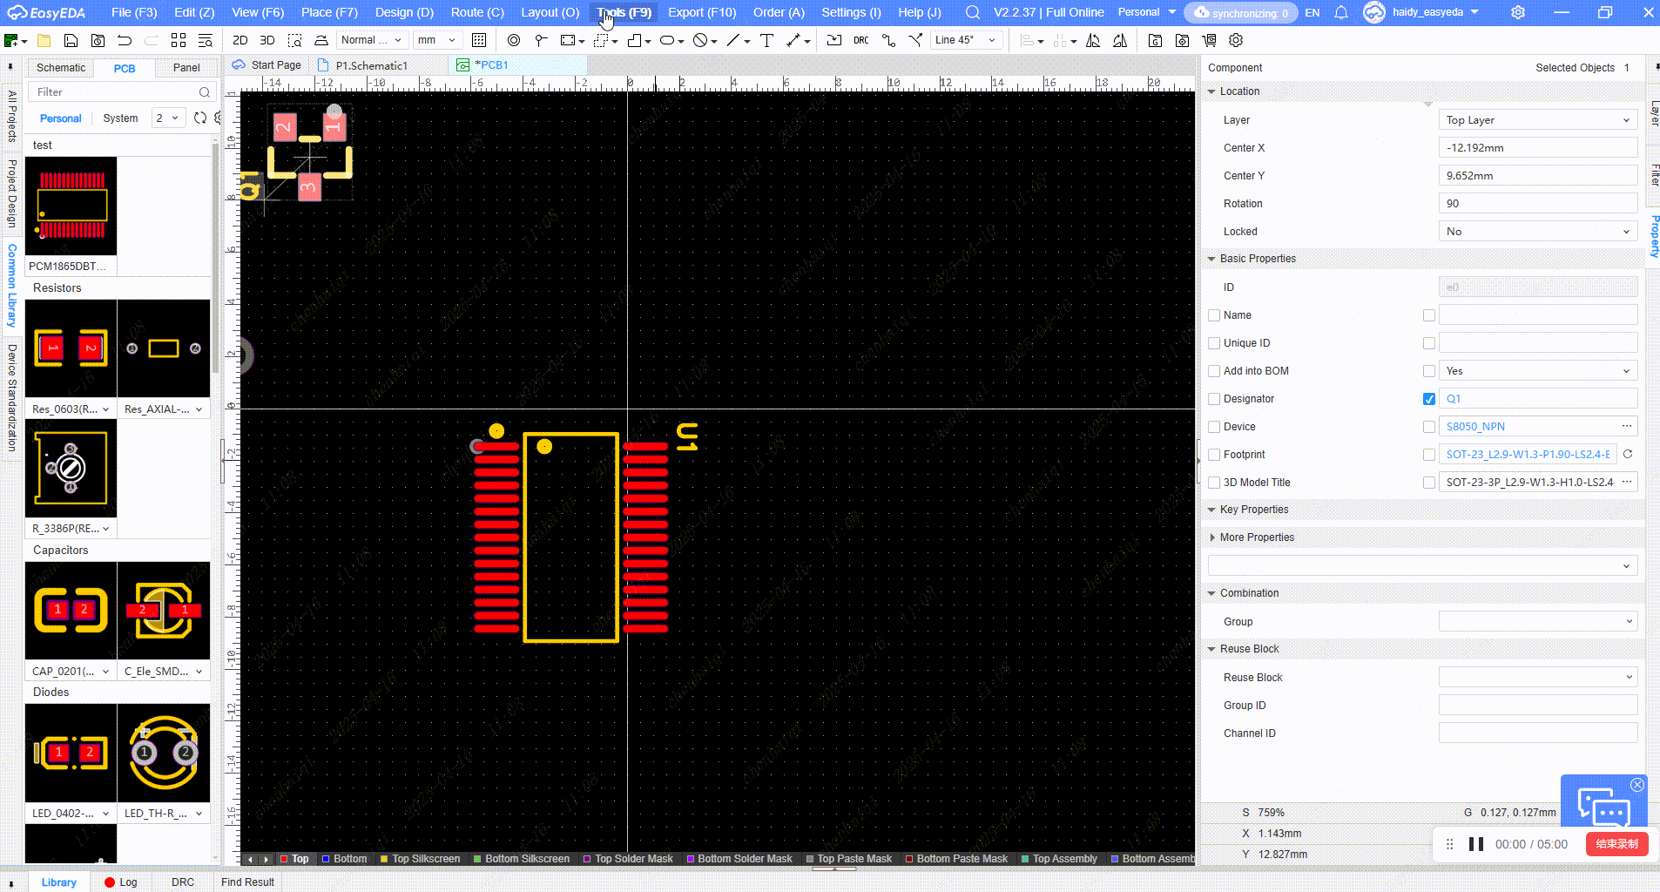Switch to the P1.Schematic1 tab

tap(371, 65)
